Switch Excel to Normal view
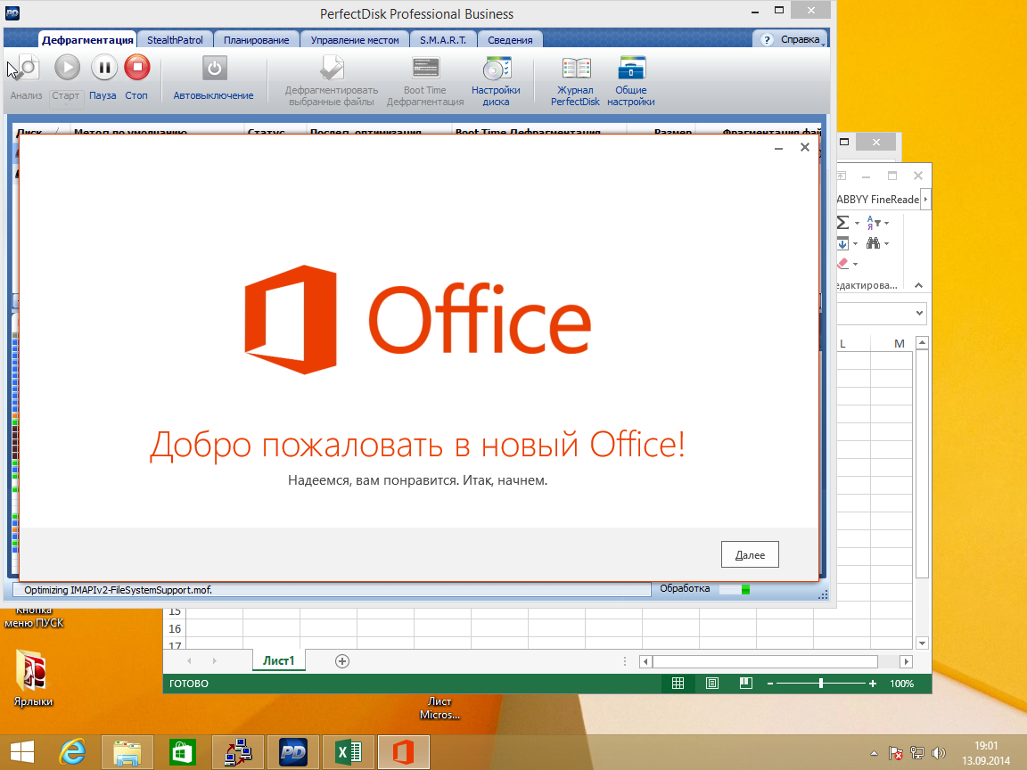 click(678, 684)
